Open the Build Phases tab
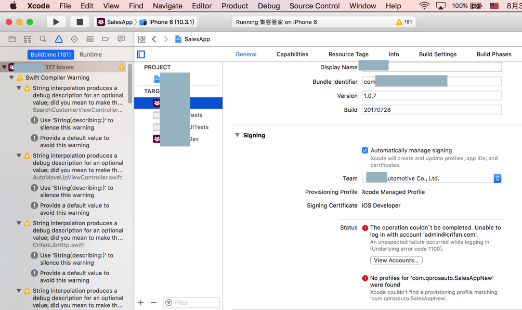Image resolution: width=522 pixels, height=310 pixels. (x=494, y=54)
